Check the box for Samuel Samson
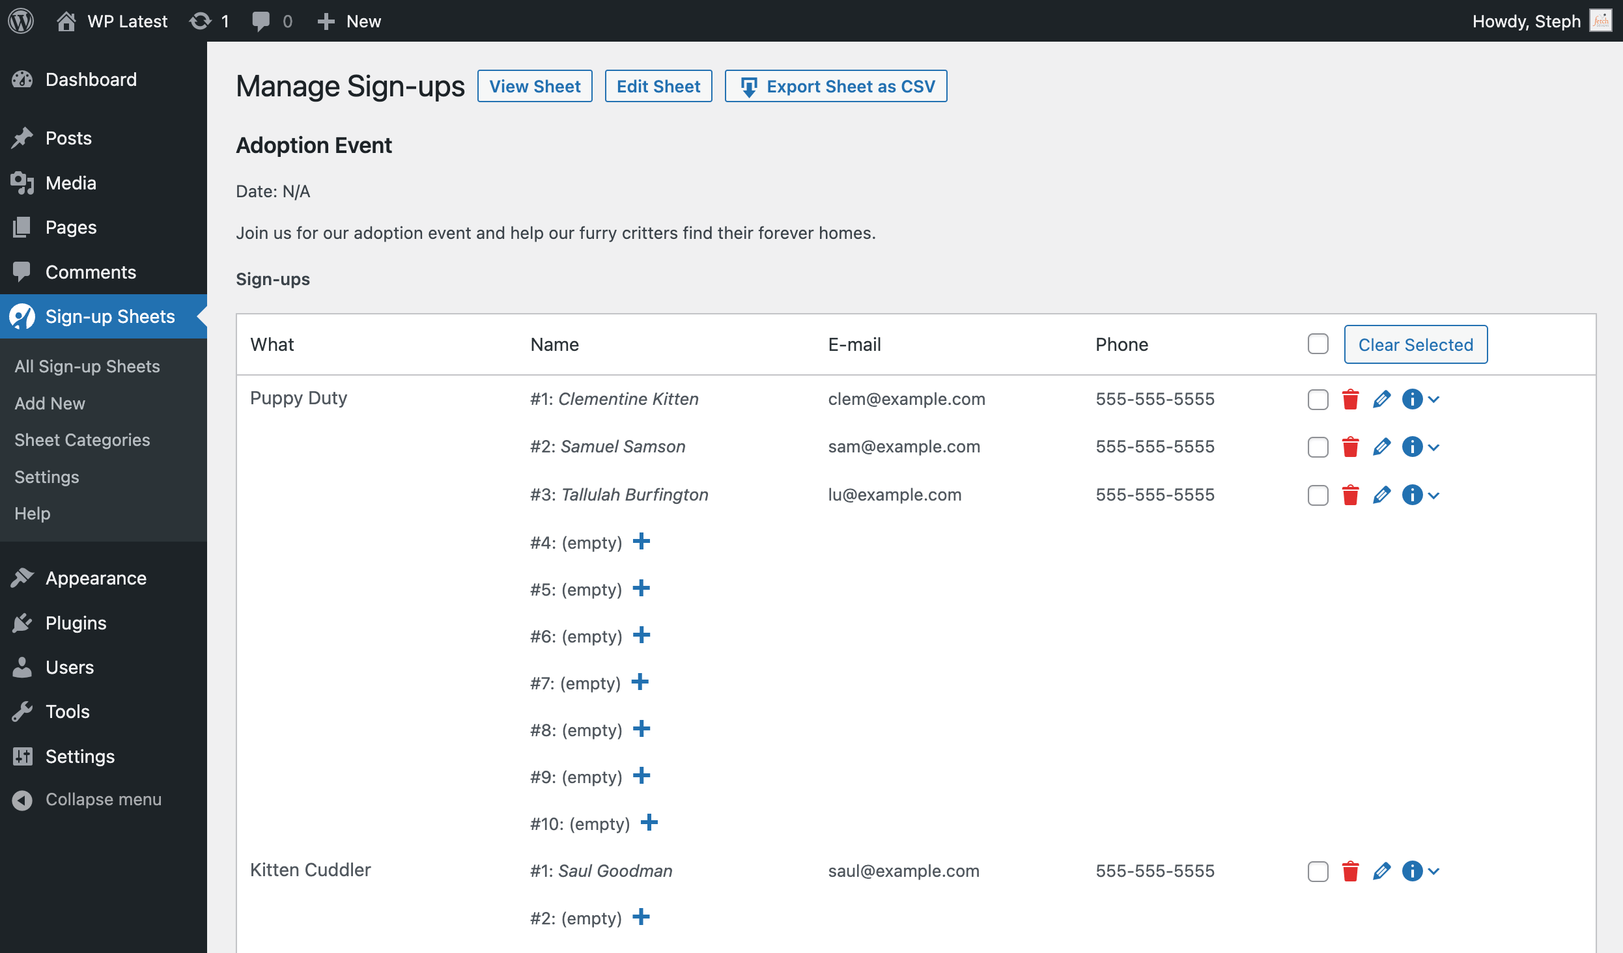 click(x=1318, y=447)
